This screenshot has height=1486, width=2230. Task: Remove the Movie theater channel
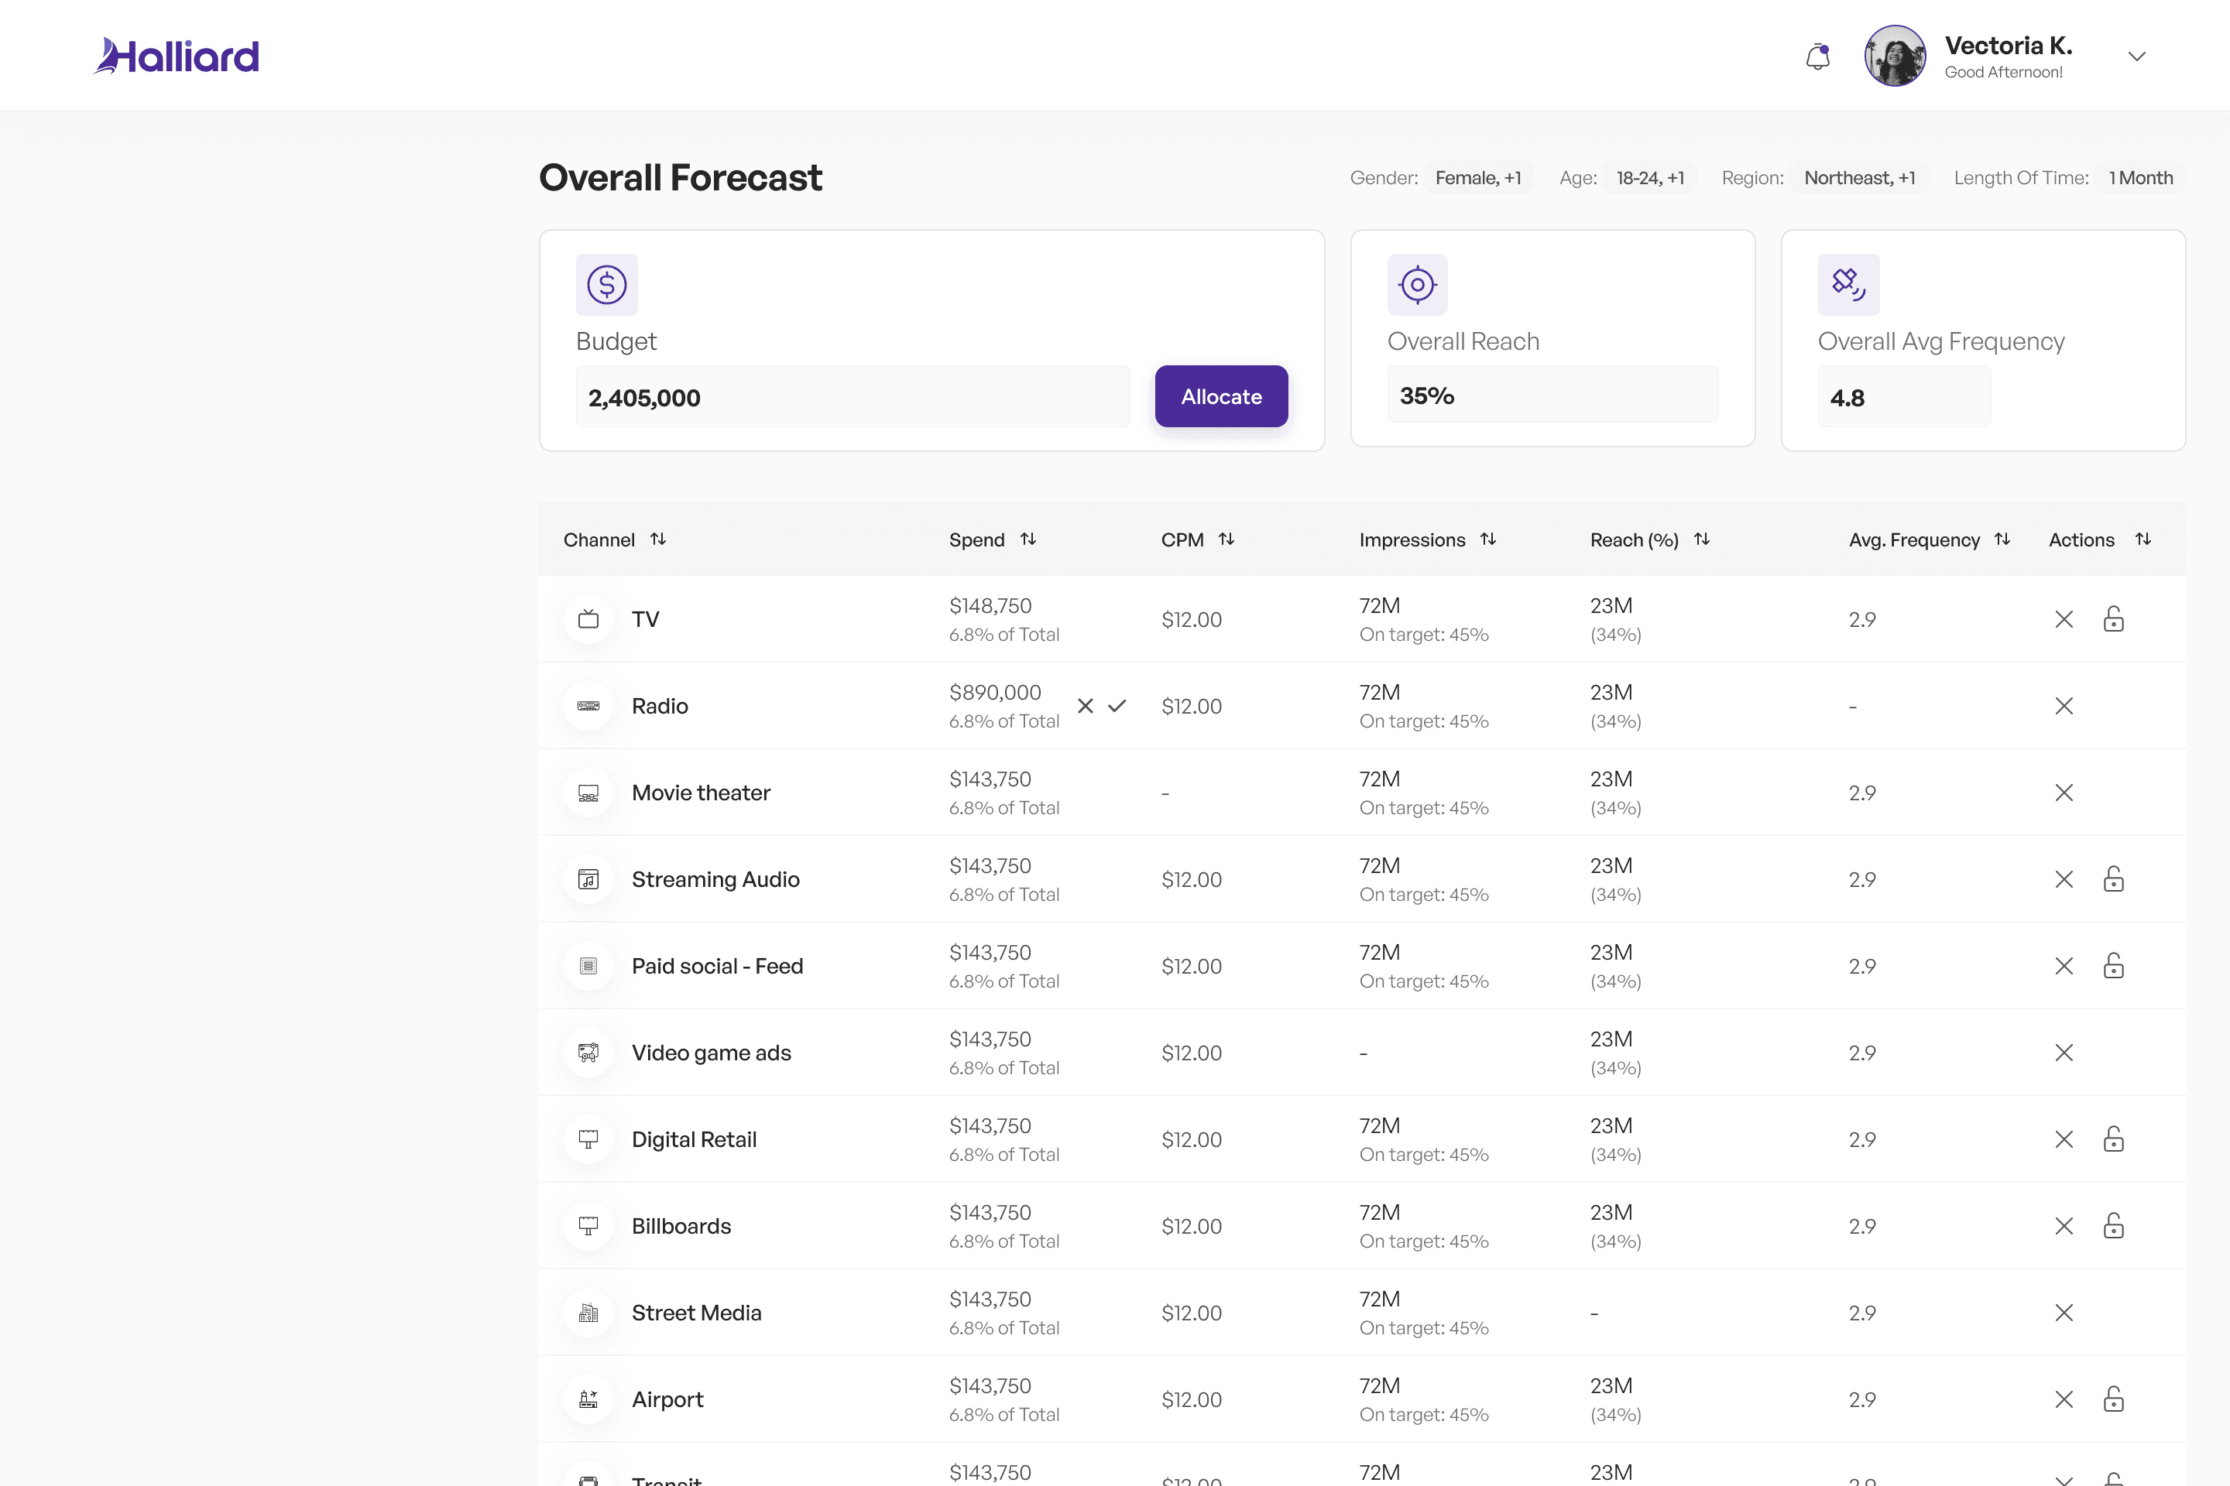pos(2063,793)
